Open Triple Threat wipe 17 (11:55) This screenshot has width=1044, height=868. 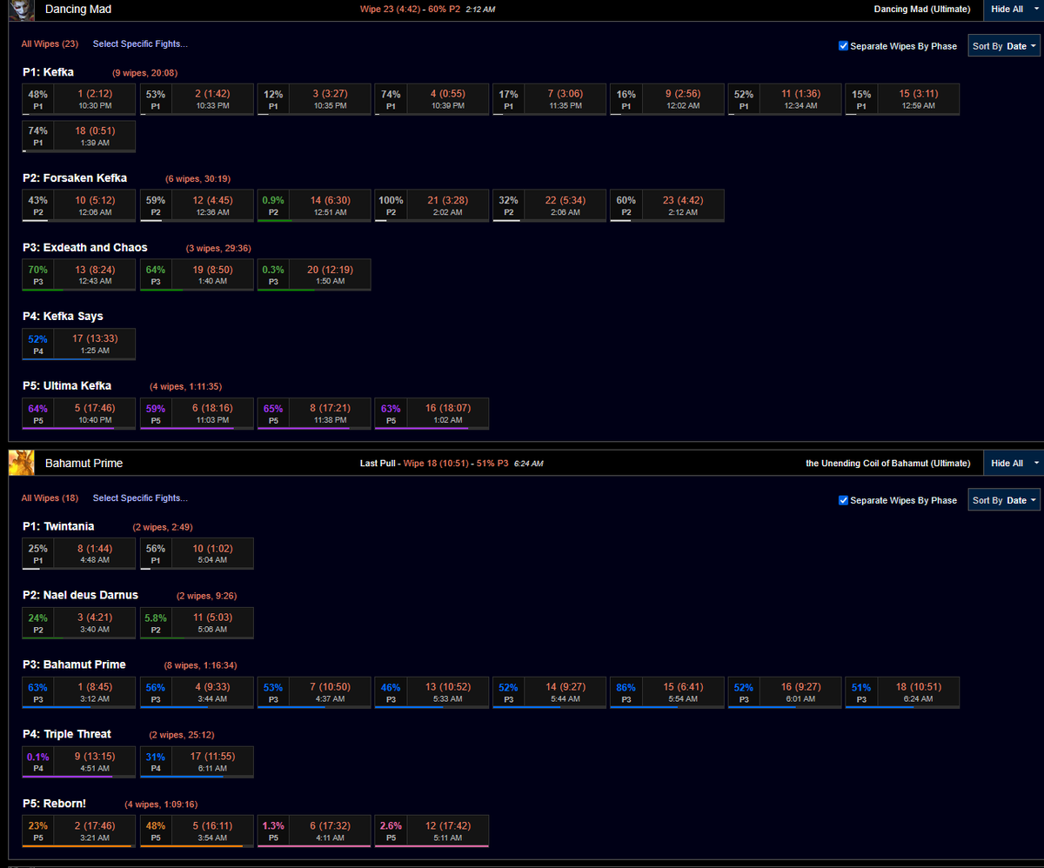coord(197,762)
